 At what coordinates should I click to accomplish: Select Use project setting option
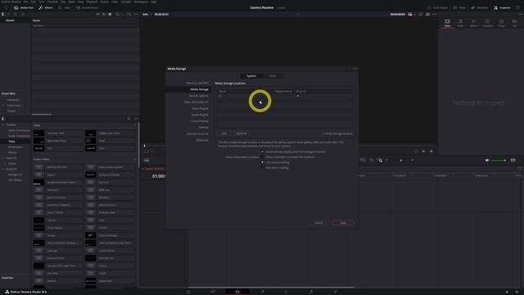262,162
